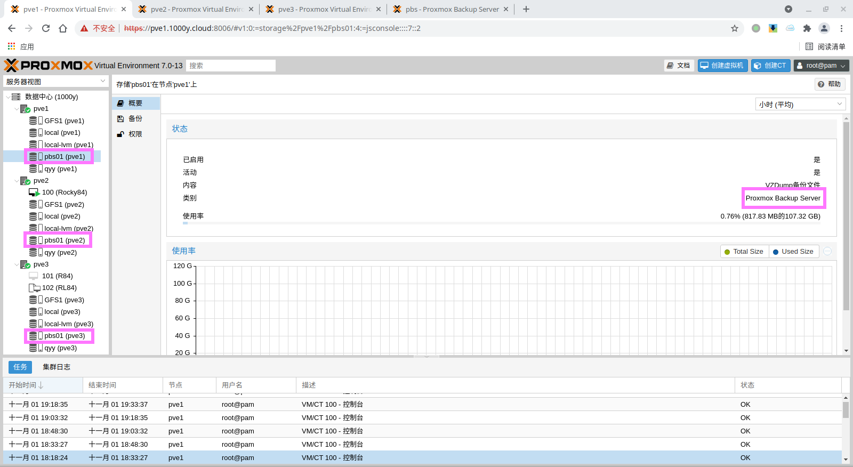Click the 搜索 search input field
The height and width of the screenshot is (467, 853).
click(x=231, y=66)
